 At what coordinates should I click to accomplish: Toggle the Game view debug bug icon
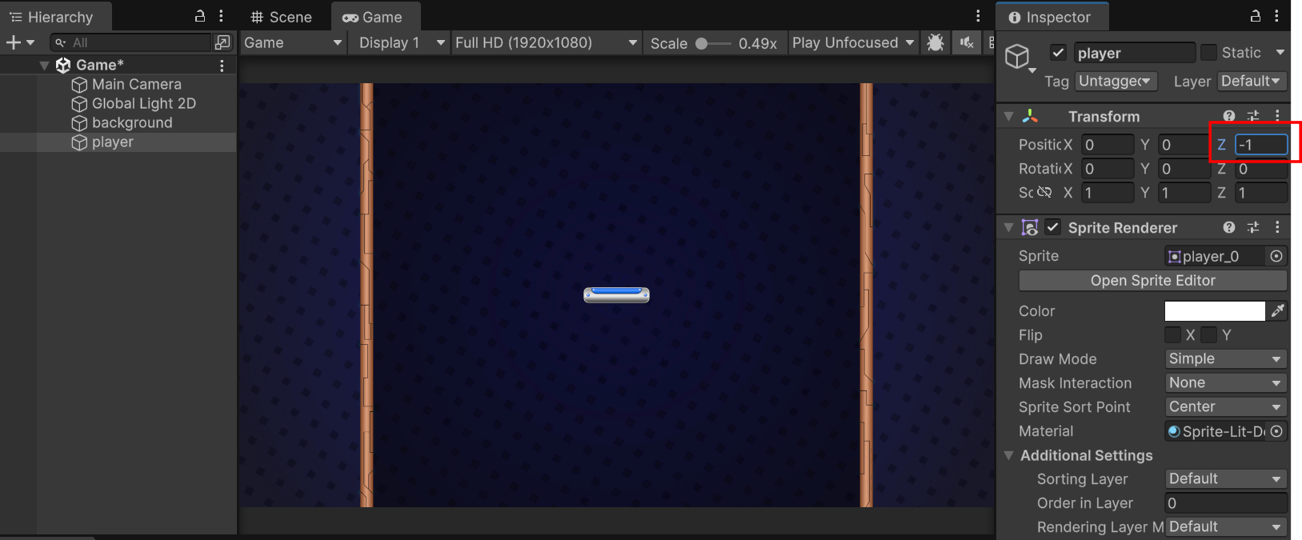click(x=935, y=42)
